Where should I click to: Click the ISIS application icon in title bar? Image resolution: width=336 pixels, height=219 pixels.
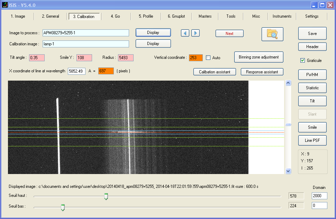(5, 5)
